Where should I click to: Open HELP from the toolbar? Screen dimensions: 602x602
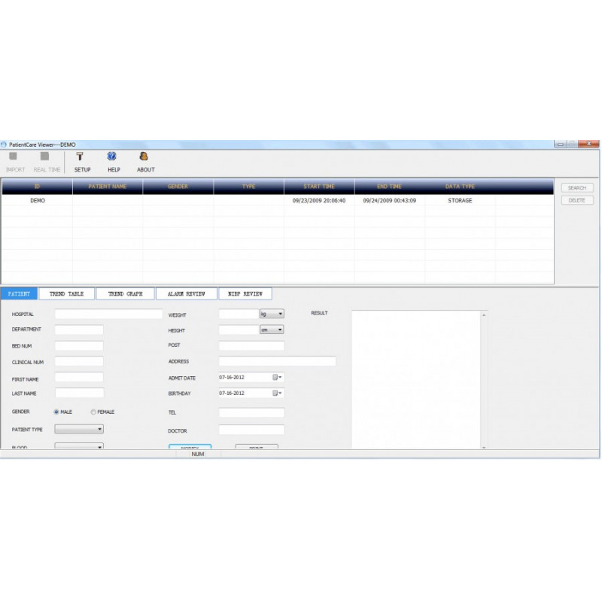point(111,160)
